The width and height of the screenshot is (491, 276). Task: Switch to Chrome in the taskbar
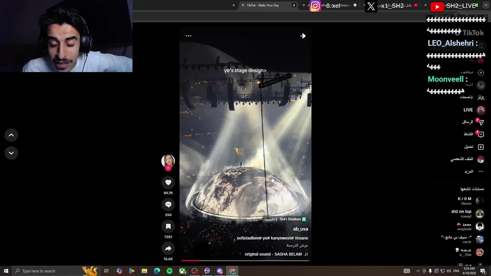[x=232, y=271]
